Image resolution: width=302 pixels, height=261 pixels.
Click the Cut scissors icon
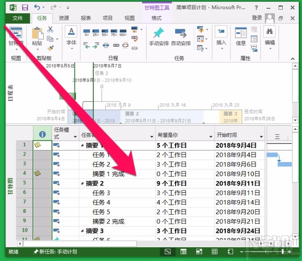(x=50, y=29)
